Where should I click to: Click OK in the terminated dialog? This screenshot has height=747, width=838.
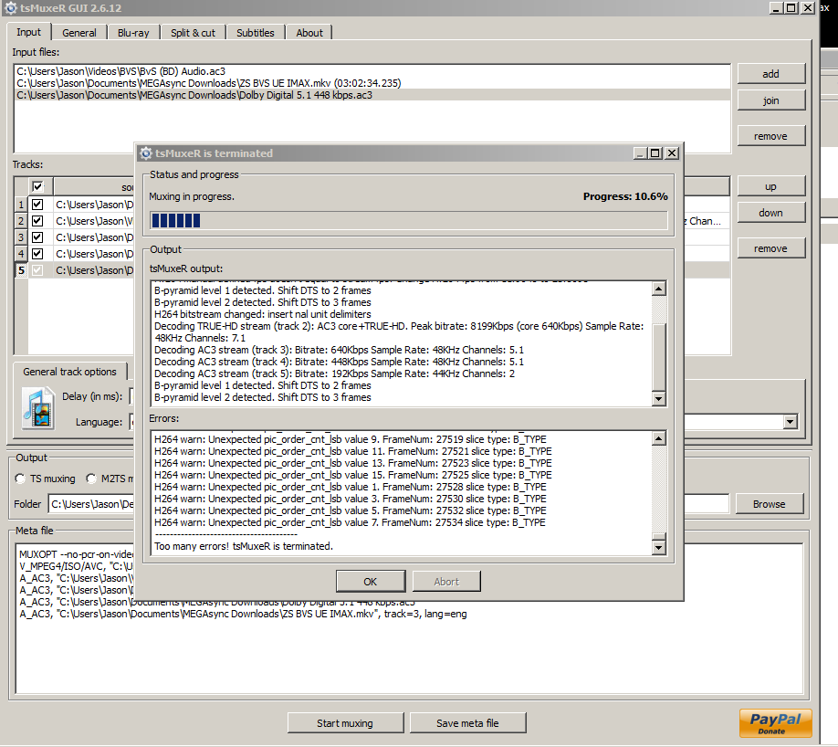(371, 581)
